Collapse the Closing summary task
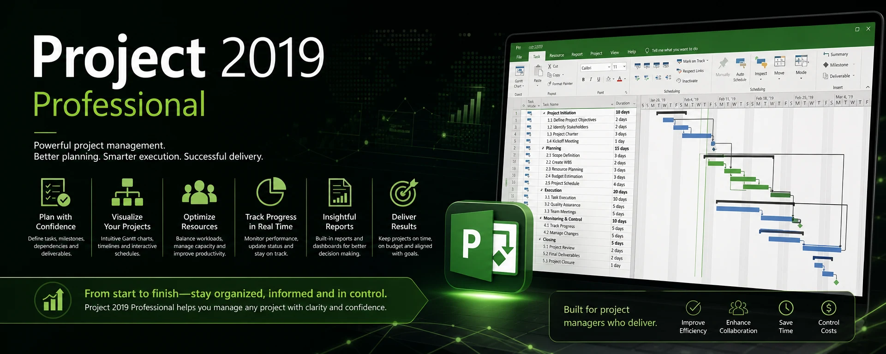886x354 pixels. pos(540,239)
